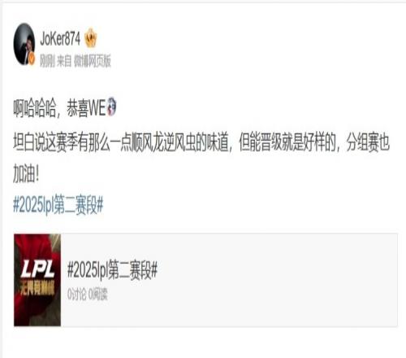Click the 啊哈哈哈 opening text

pos(35,107)
